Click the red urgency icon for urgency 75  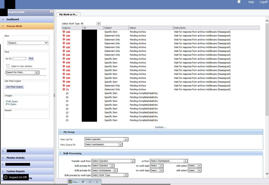pos(64,89)
